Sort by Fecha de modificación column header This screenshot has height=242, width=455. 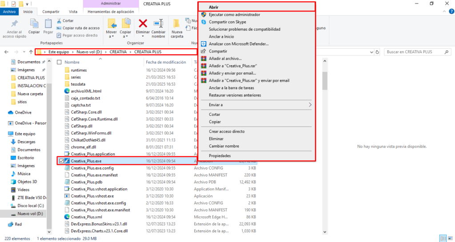point(166,62)
